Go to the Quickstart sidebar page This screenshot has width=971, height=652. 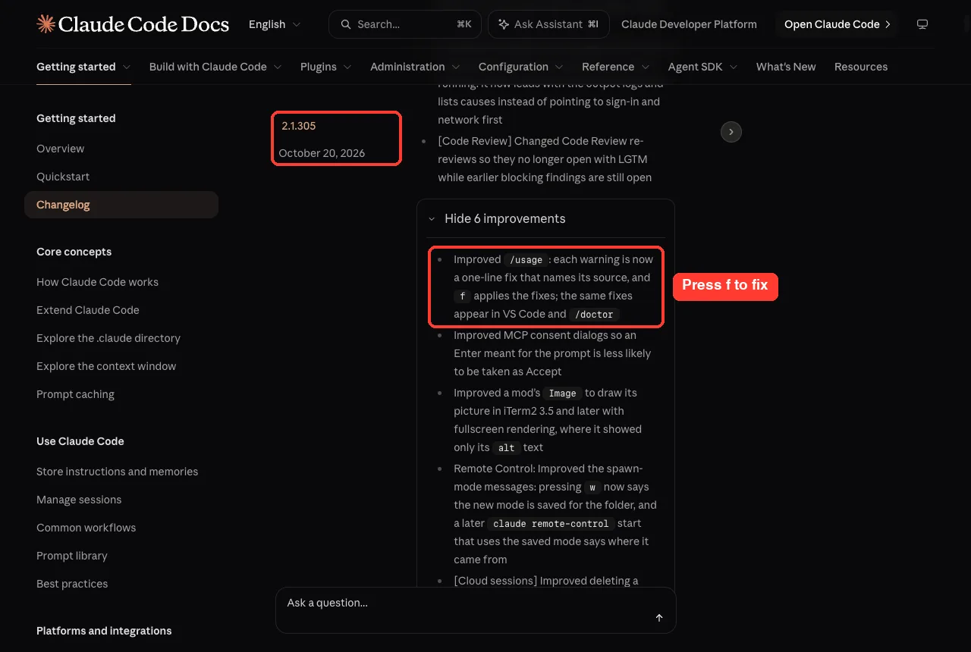coord(63,177)
